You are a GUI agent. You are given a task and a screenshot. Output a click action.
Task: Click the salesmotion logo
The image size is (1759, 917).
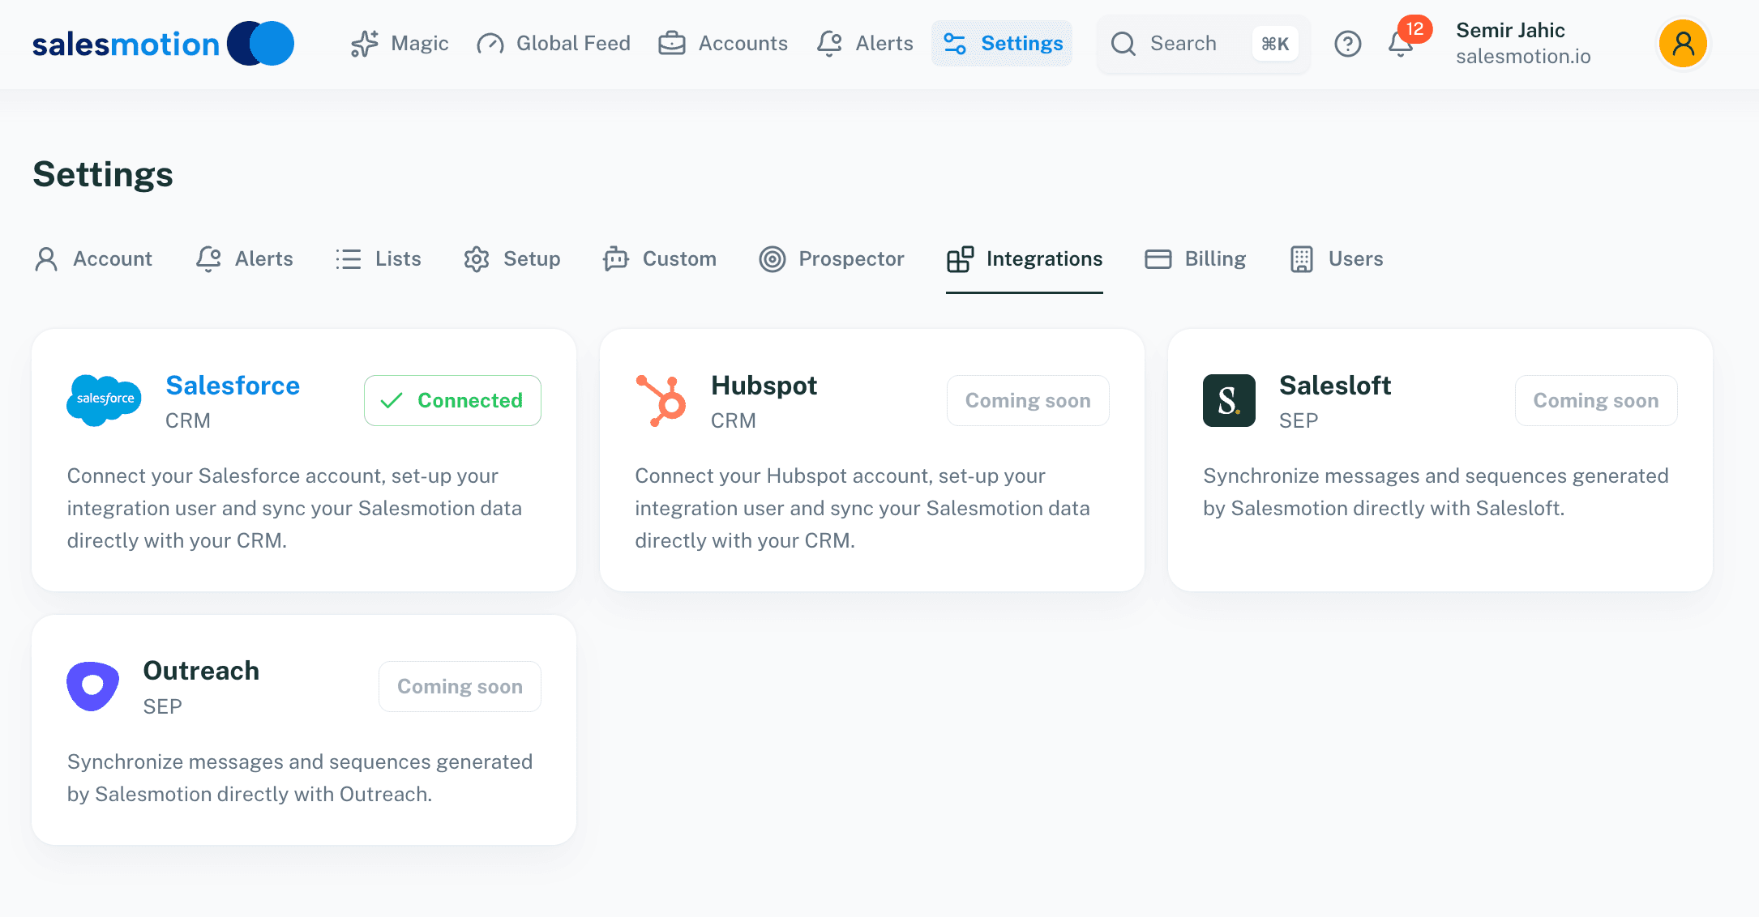(163, 44)
